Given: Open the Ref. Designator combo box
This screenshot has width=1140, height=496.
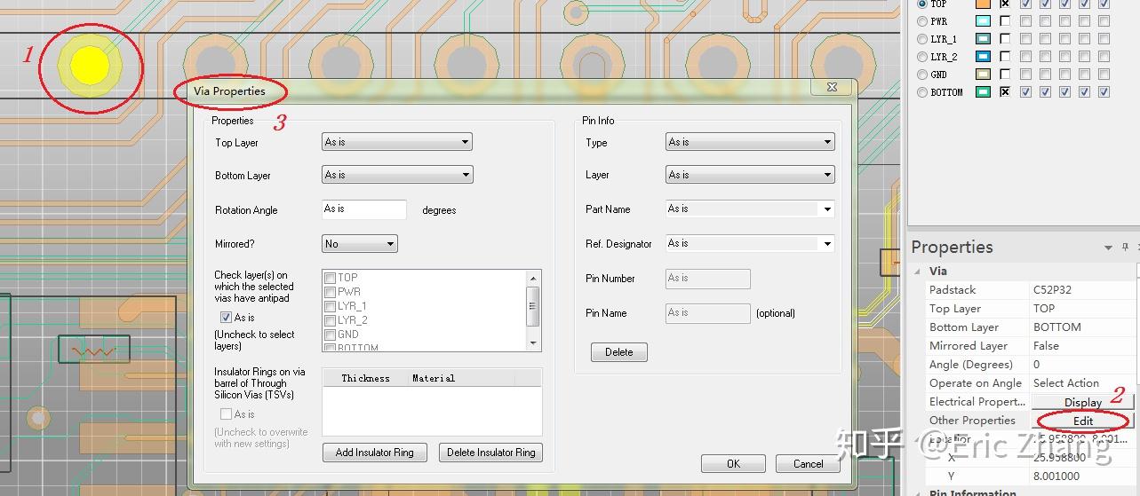Looking at the screenshot, I should pyautogui.click(x=750, y=243).
